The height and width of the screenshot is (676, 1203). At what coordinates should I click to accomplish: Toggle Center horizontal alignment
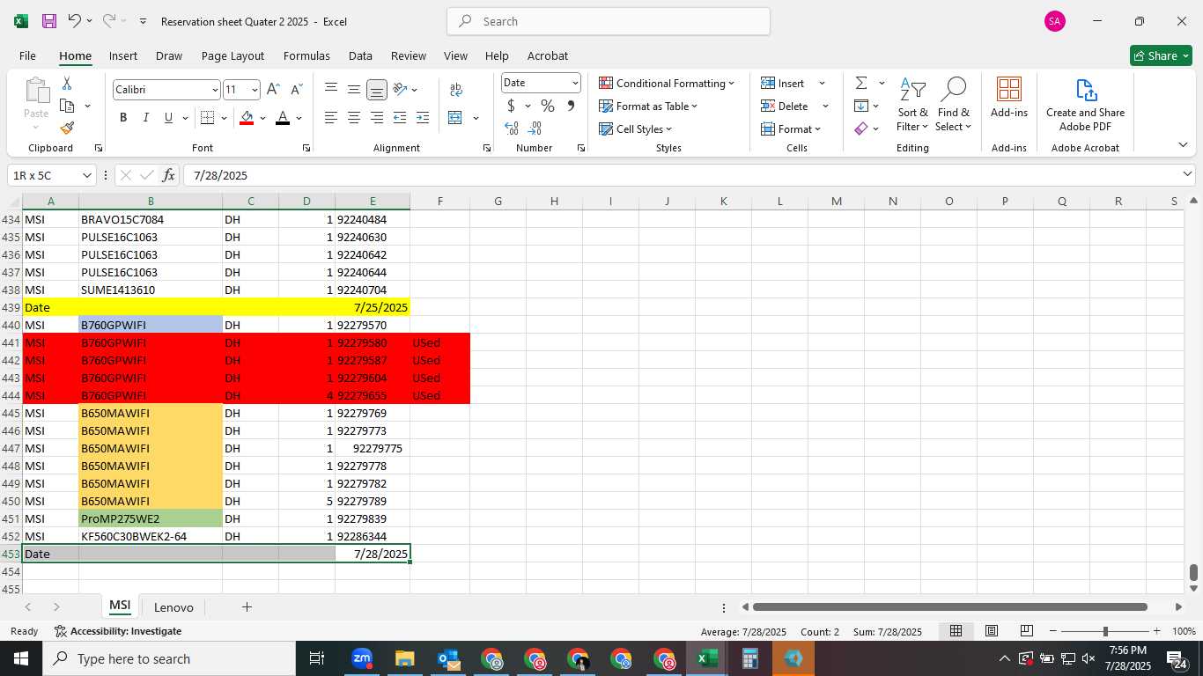(354, 118)
